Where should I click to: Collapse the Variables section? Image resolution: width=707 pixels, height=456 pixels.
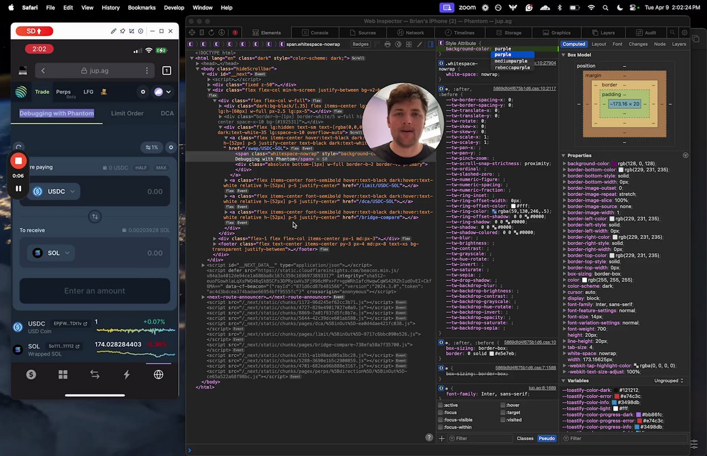point(563,380)
